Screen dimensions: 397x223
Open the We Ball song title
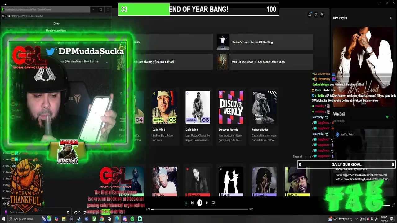[339, 114]
